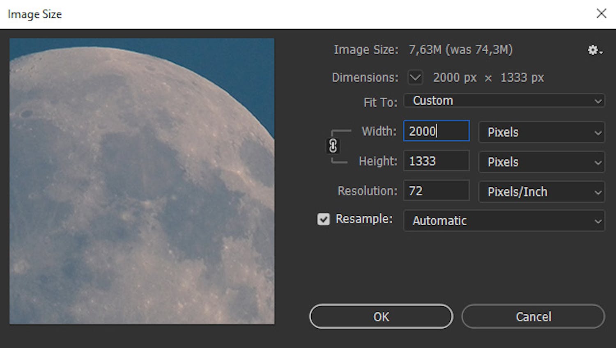Open the Resample Automatic method dropdown
The width and height of the screenshot is (616, 348).
click(504, 221)
